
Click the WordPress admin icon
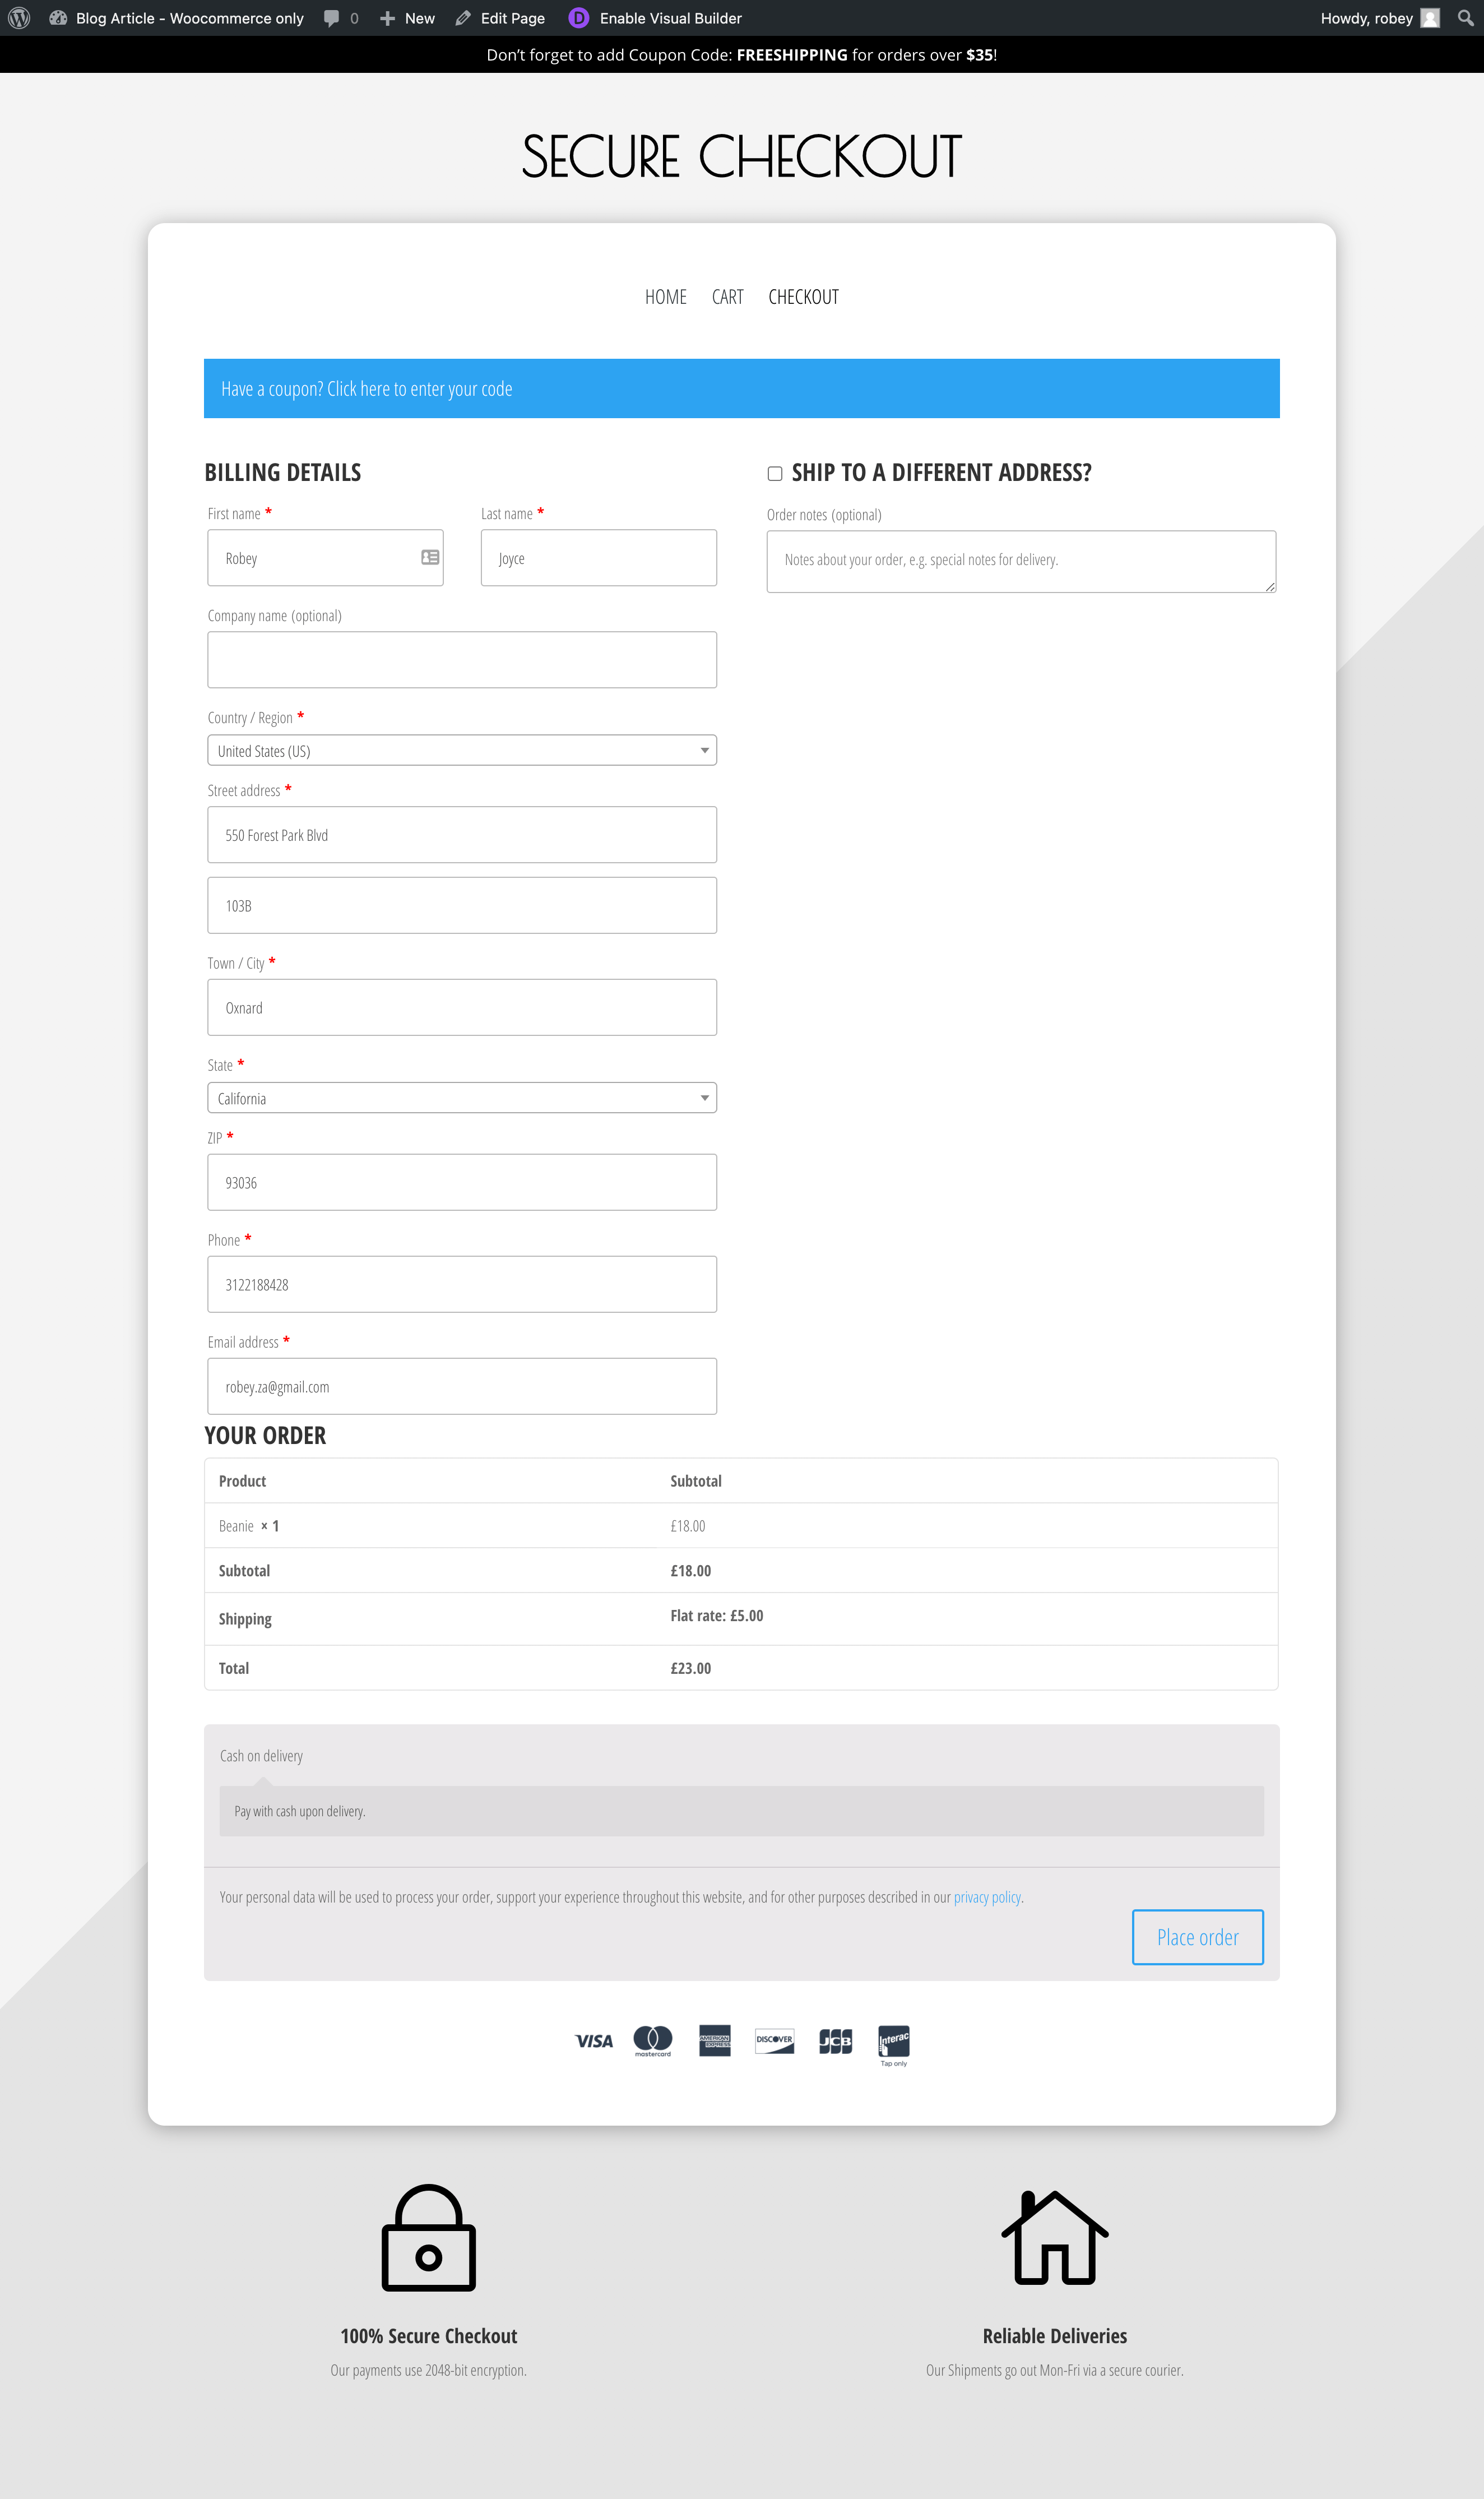(18, 18)
